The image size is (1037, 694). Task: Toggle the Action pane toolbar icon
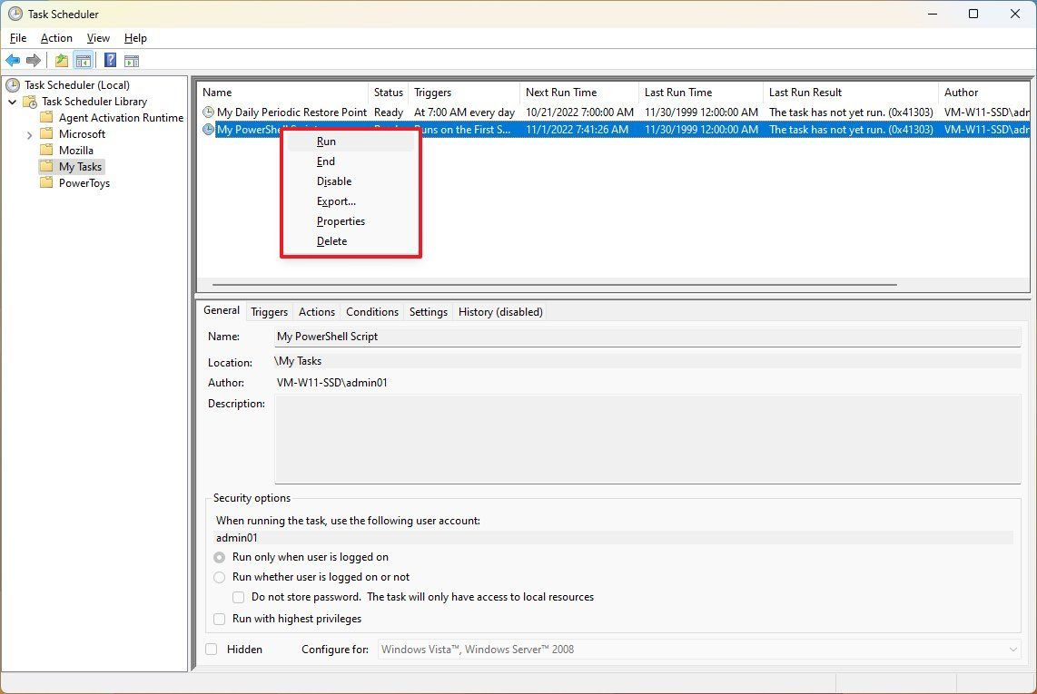pyautogui.click(x=133, y=60)
